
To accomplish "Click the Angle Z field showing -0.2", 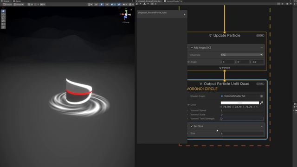I will [x=258, y=62].
